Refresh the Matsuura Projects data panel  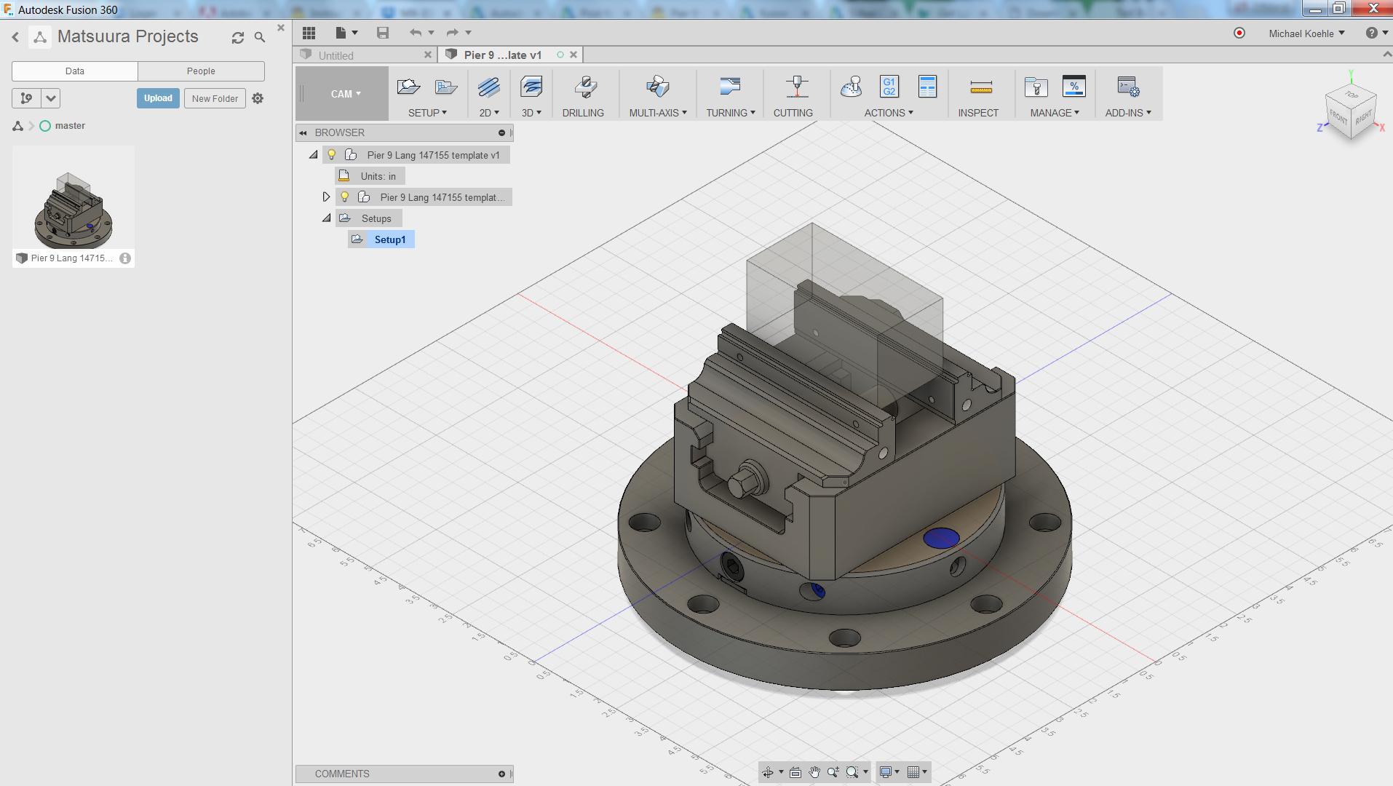(238, 38)
